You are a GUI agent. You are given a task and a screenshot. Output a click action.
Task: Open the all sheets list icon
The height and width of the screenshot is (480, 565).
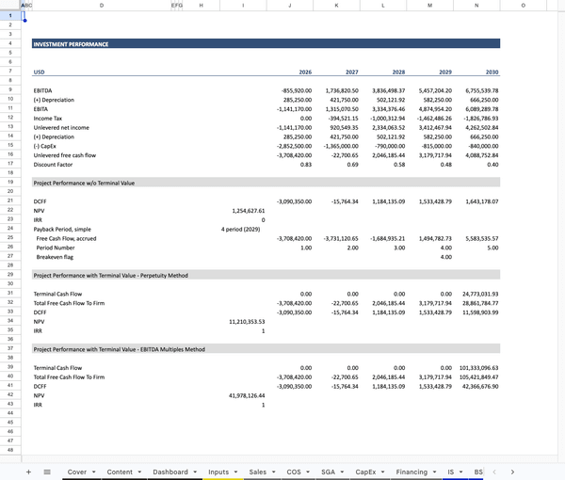click(47, 471)
